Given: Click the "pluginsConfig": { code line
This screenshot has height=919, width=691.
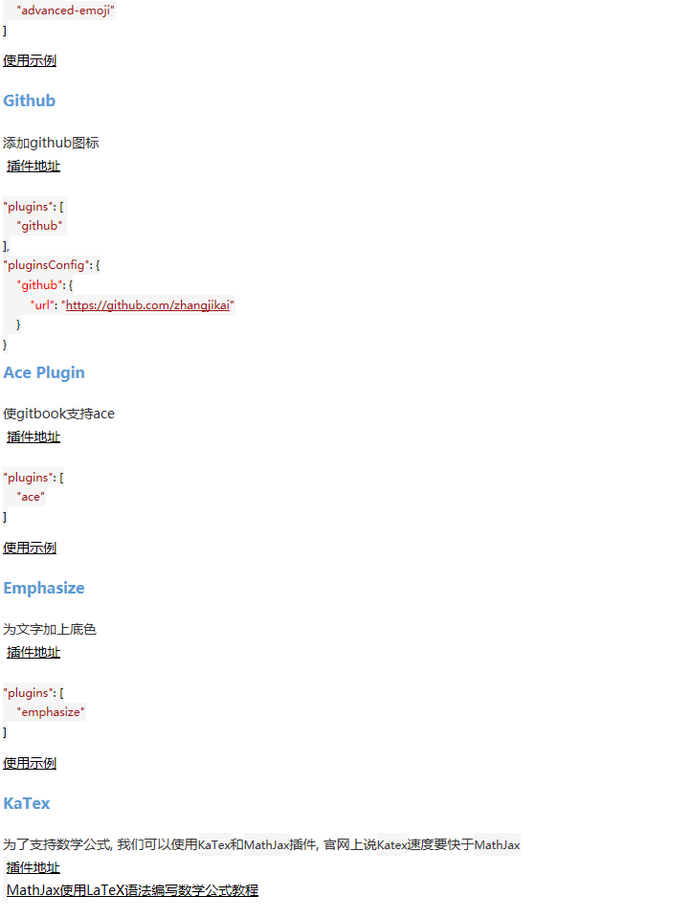Looking at the screenshot, I should (x=52, y=265).
